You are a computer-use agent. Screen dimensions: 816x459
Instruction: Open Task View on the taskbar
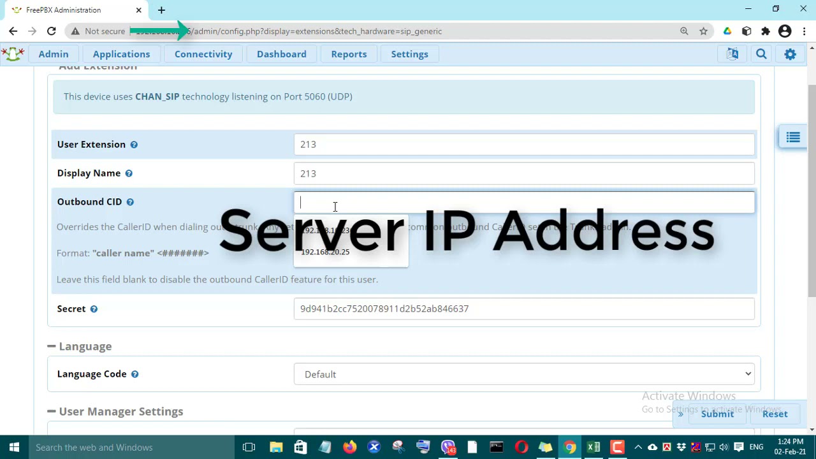point(249,448)
